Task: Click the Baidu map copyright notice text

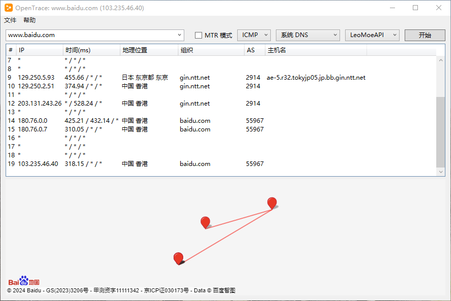Action: point(121,290)
